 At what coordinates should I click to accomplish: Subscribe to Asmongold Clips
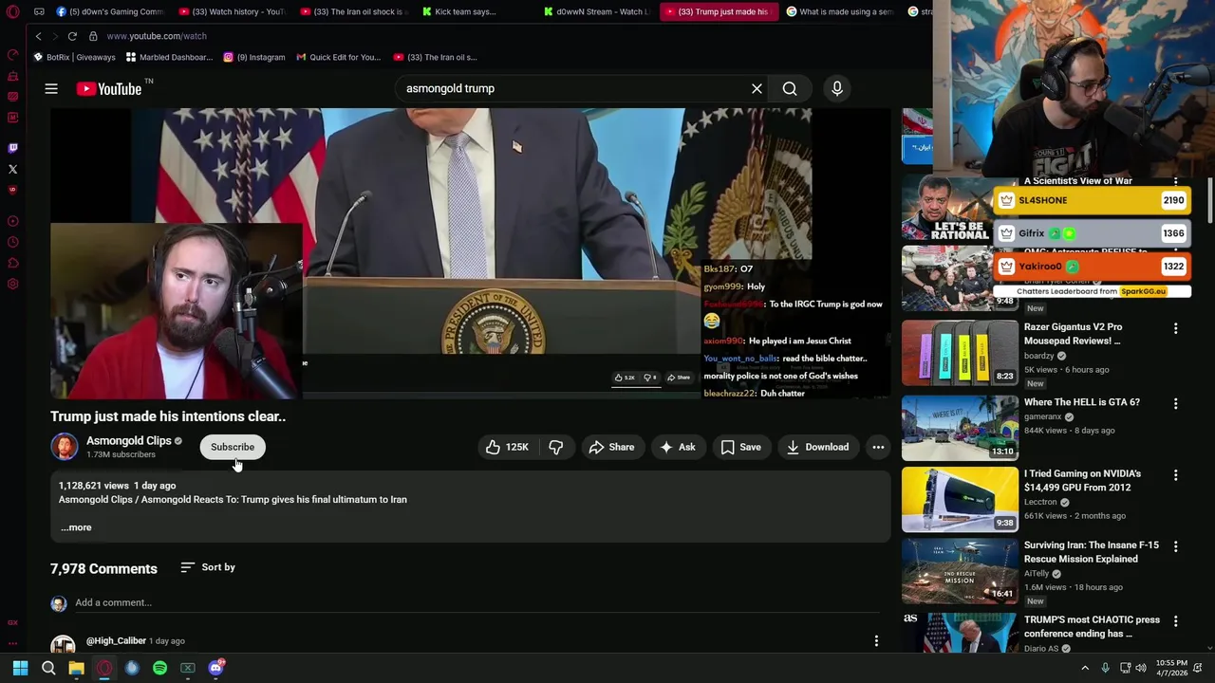[233, 447]
